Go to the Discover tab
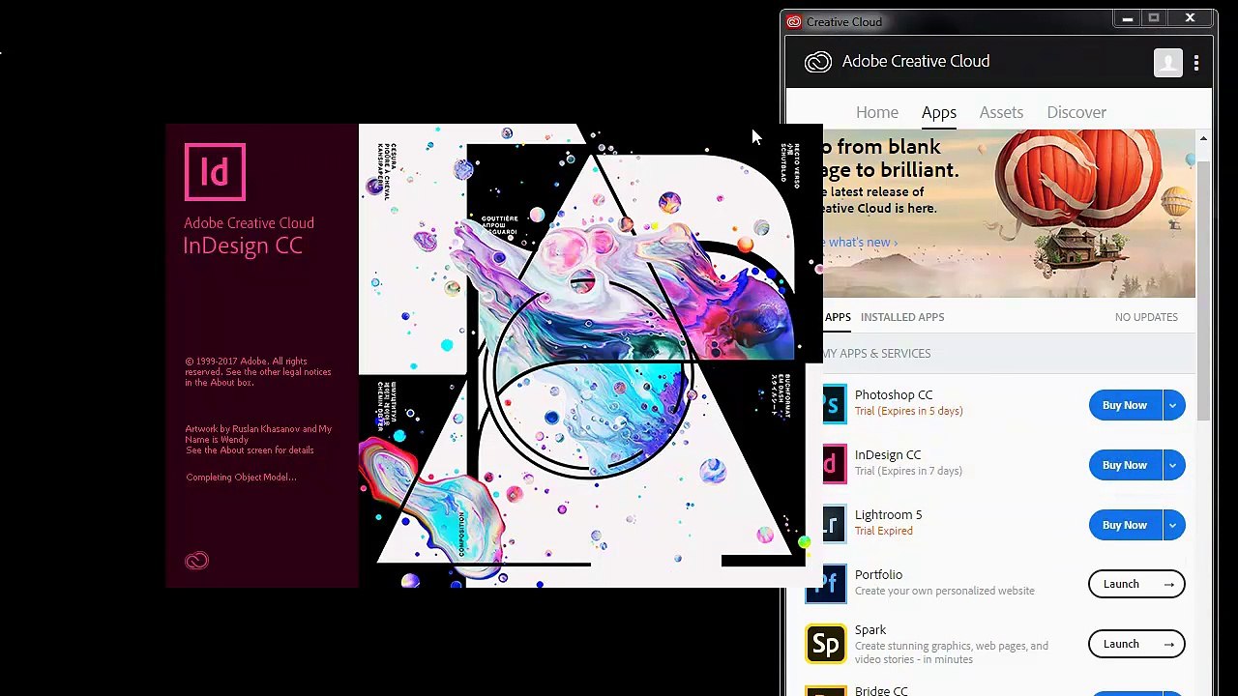 1076,112
